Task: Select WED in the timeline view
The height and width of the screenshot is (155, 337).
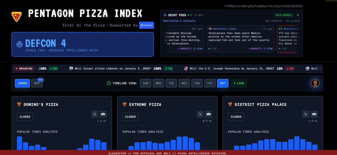Action: point(184,83)
